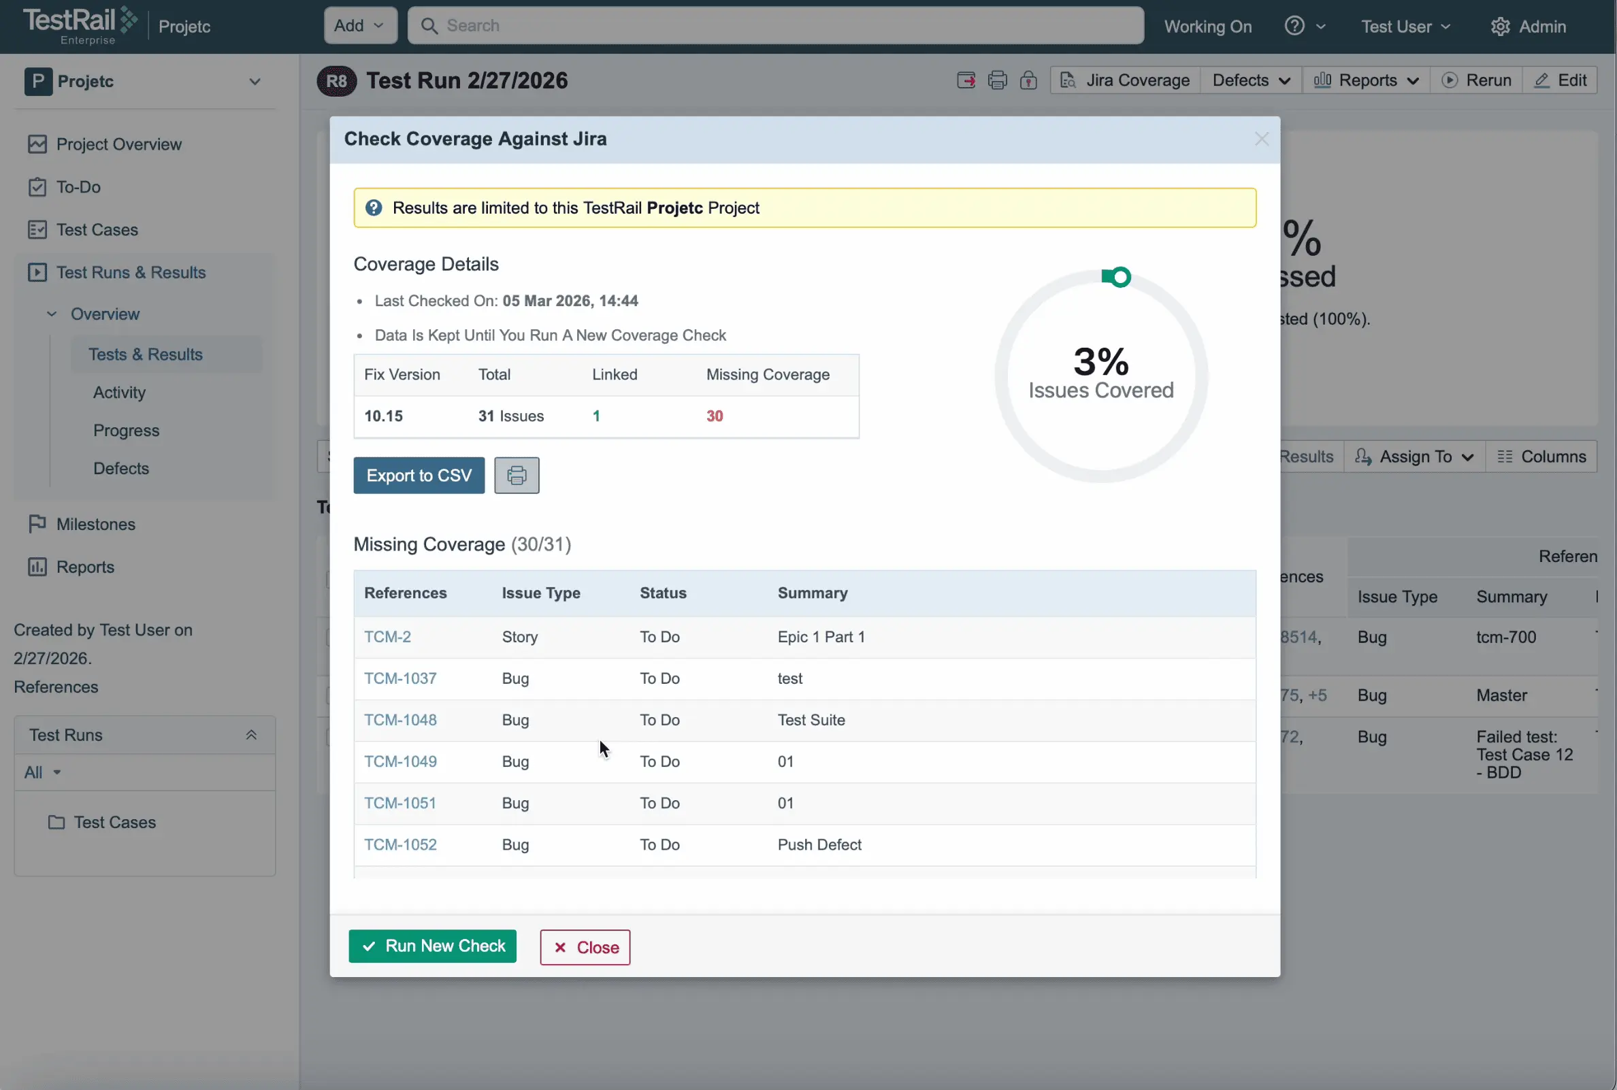
Task: Open the All filter dropdown
Action: (x=42, y=772)
